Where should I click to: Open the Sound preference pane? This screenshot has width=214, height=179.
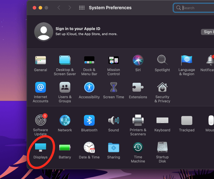[113, 121]
